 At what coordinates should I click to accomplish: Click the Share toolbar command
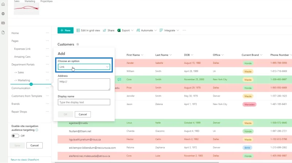point(108,30)
